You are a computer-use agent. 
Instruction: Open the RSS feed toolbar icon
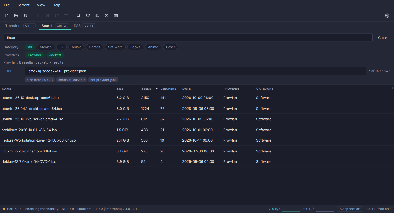[97, 16]
